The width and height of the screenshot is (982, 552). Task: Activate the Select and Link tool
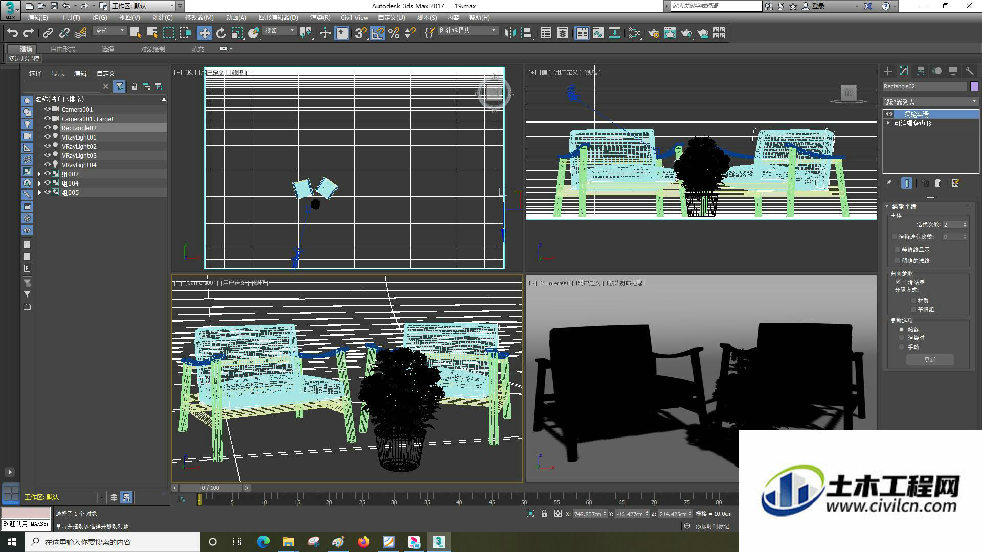(x=48, y=33)
